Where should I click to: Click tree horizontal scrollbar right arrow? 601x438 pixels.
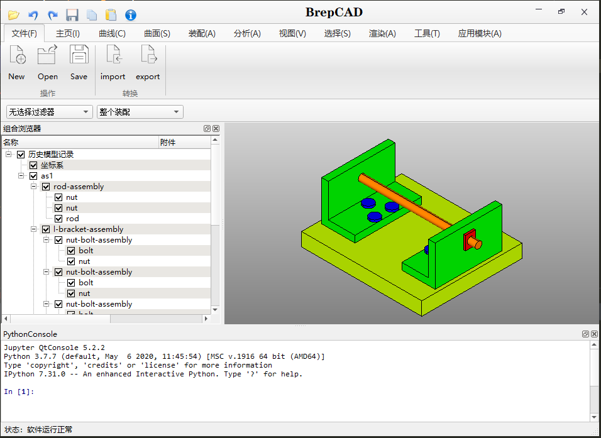click(206, 319)
